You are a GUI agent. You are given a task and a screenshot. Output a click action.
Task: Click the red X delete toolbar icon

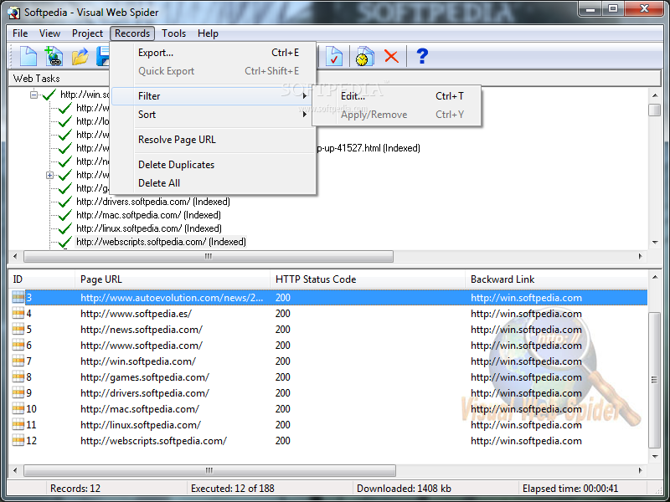coord(391,56)
